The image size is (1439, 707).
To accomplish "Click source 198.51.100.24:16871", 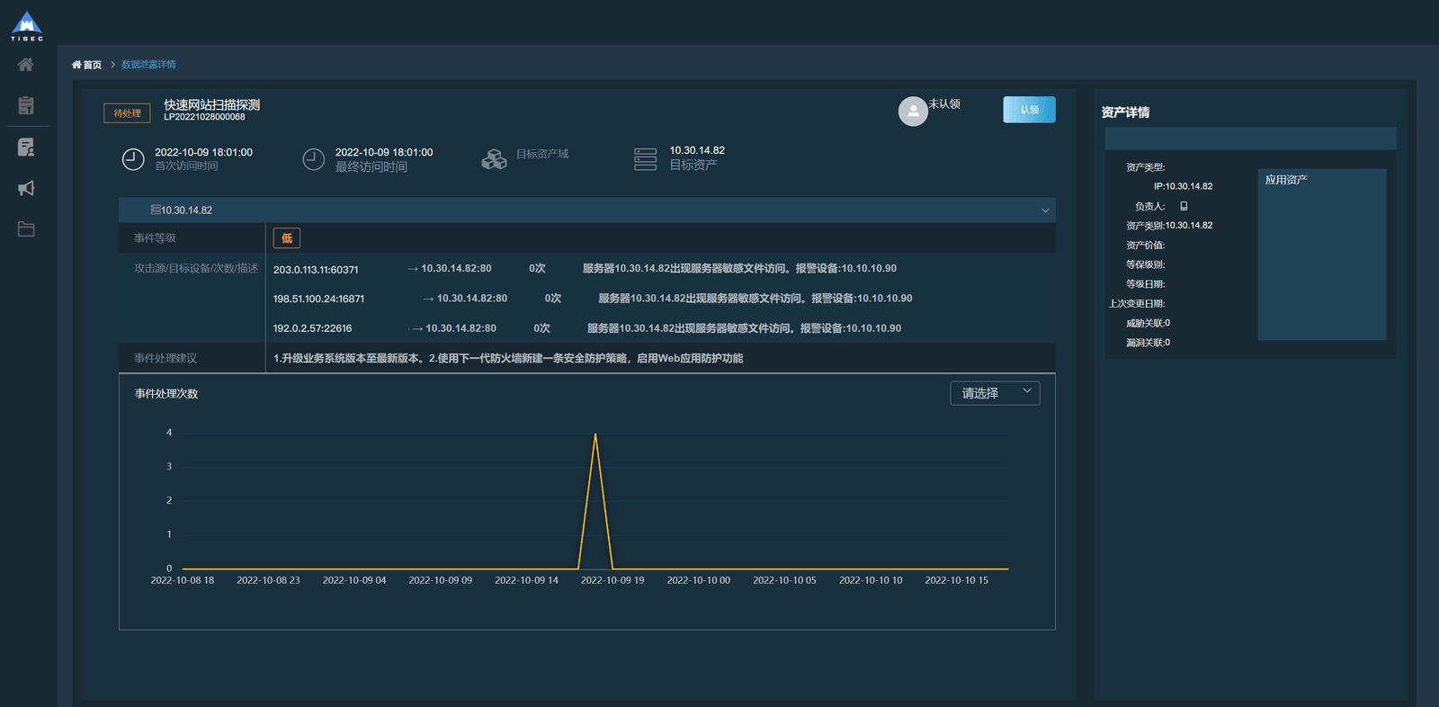I will 318,299.
